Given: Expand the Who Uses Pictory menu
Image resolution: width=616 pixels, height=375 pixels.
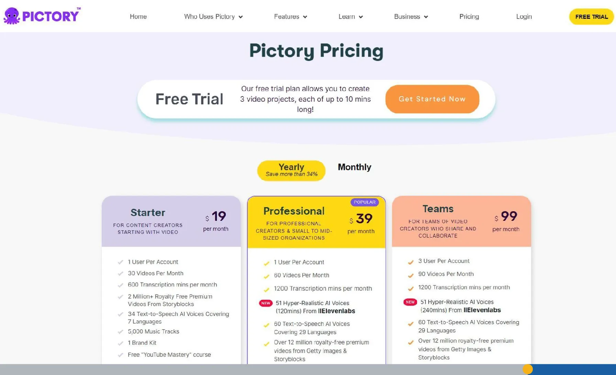Looking at the screenshot, I should [213, 16].
